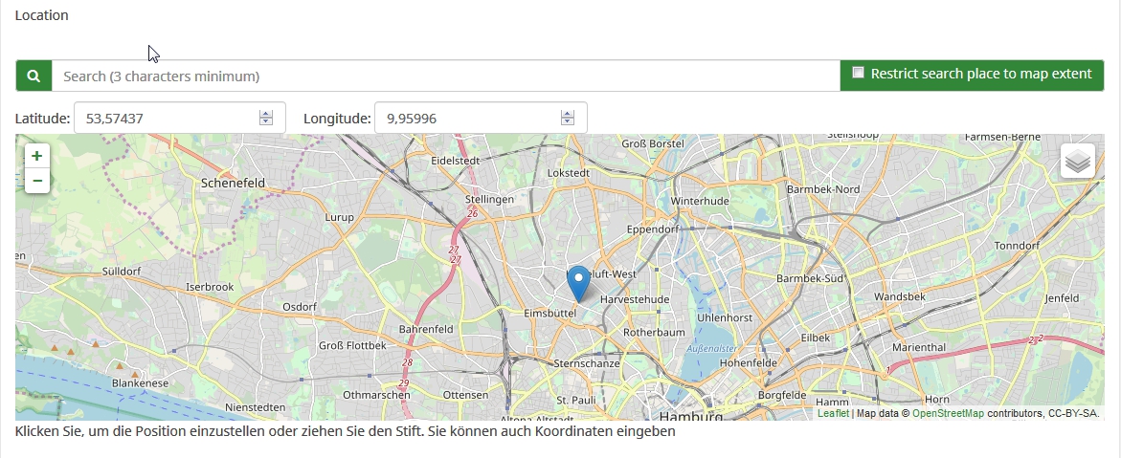The width and height of the screenshot is (1121, 458).
Task: Enable Restrict search place to map extent
Action: pyautogui.click(x=859, y=73)
